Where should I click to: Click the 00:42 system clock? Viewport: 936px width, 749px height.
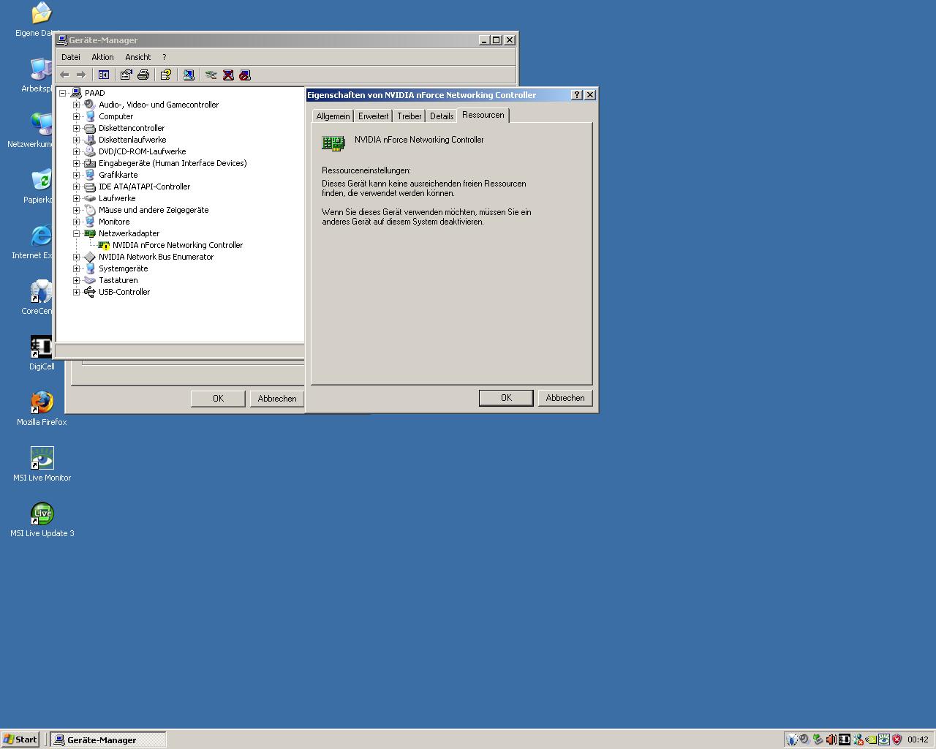[918, 739]
